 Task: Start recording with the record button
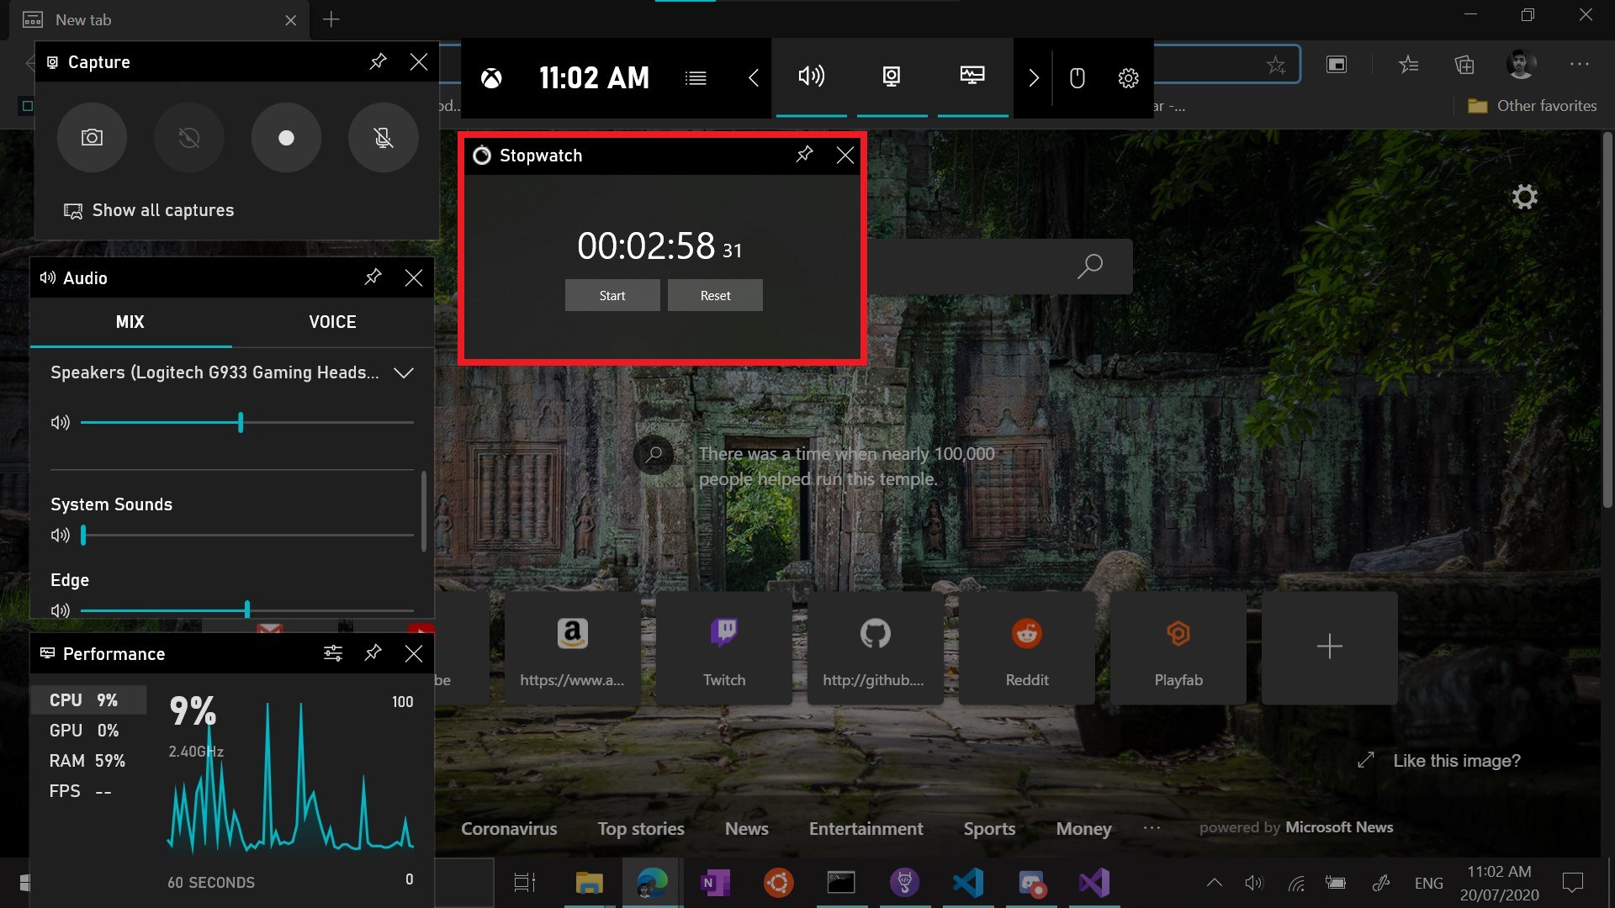tap(286, 138)
